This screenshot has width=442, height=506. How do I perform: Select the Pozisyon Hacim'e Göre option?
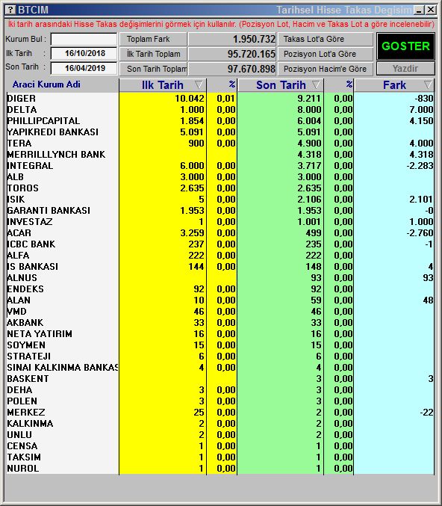coord(326,69)
